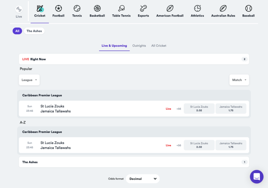Viewport: 268px width, 188px height.
Task: Choose the Basketball sport icon
Action: [x=97, y=9]
